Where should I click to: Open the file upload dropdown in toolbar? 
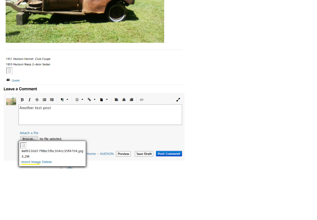(x=104, y=100)
